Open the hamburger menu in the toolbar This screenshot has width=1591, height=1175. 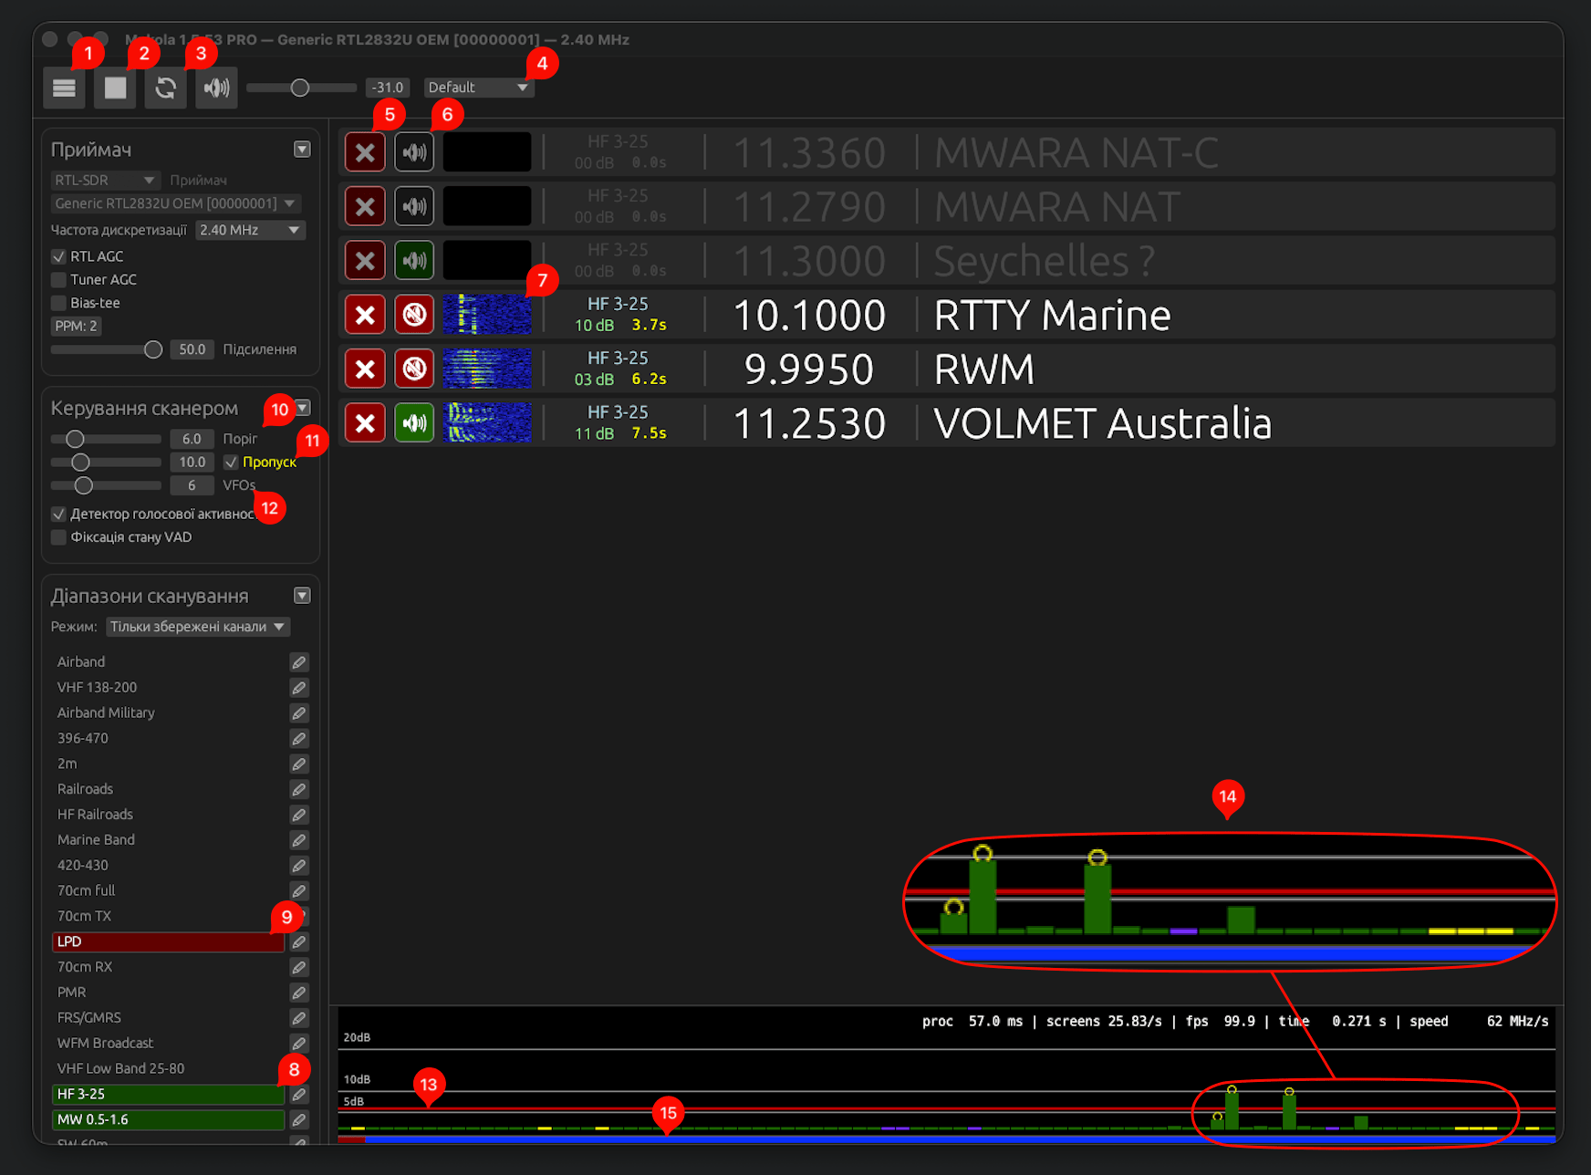point(64,87)
